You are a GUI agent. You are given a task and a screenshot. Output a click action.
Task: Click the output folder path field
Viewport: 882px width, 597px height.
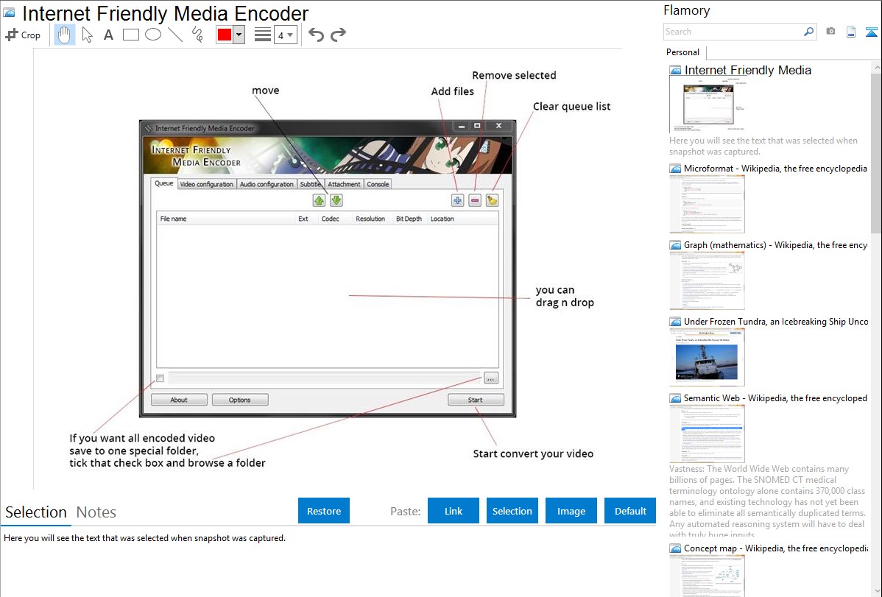325,378
